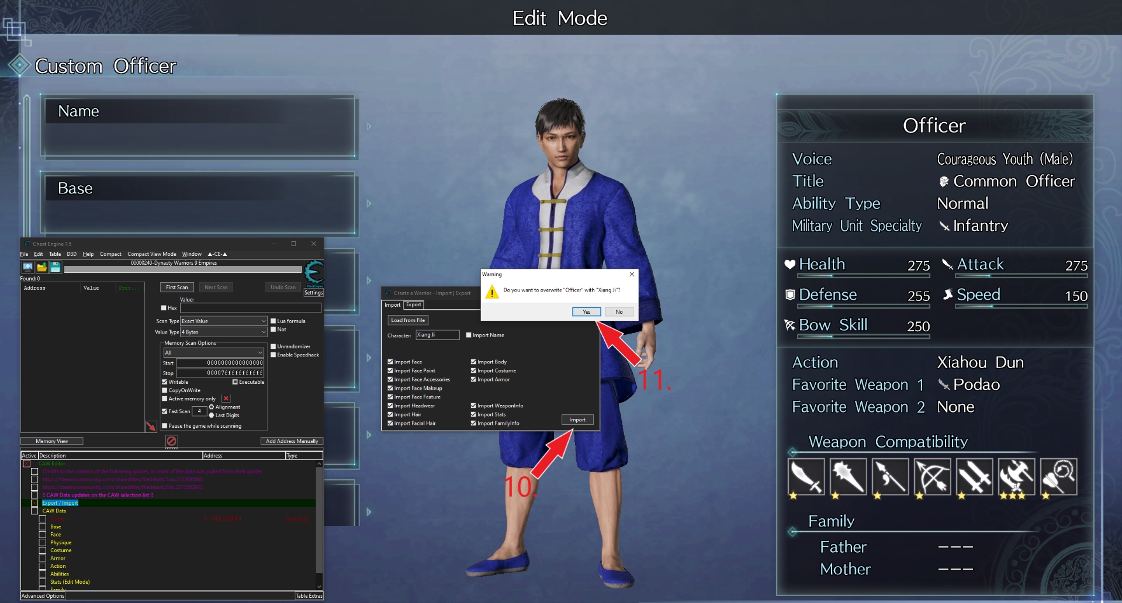Click the red arrow add-to-address-list icon
This screenshot has width=1122, height=603.
tap(151, 426)
